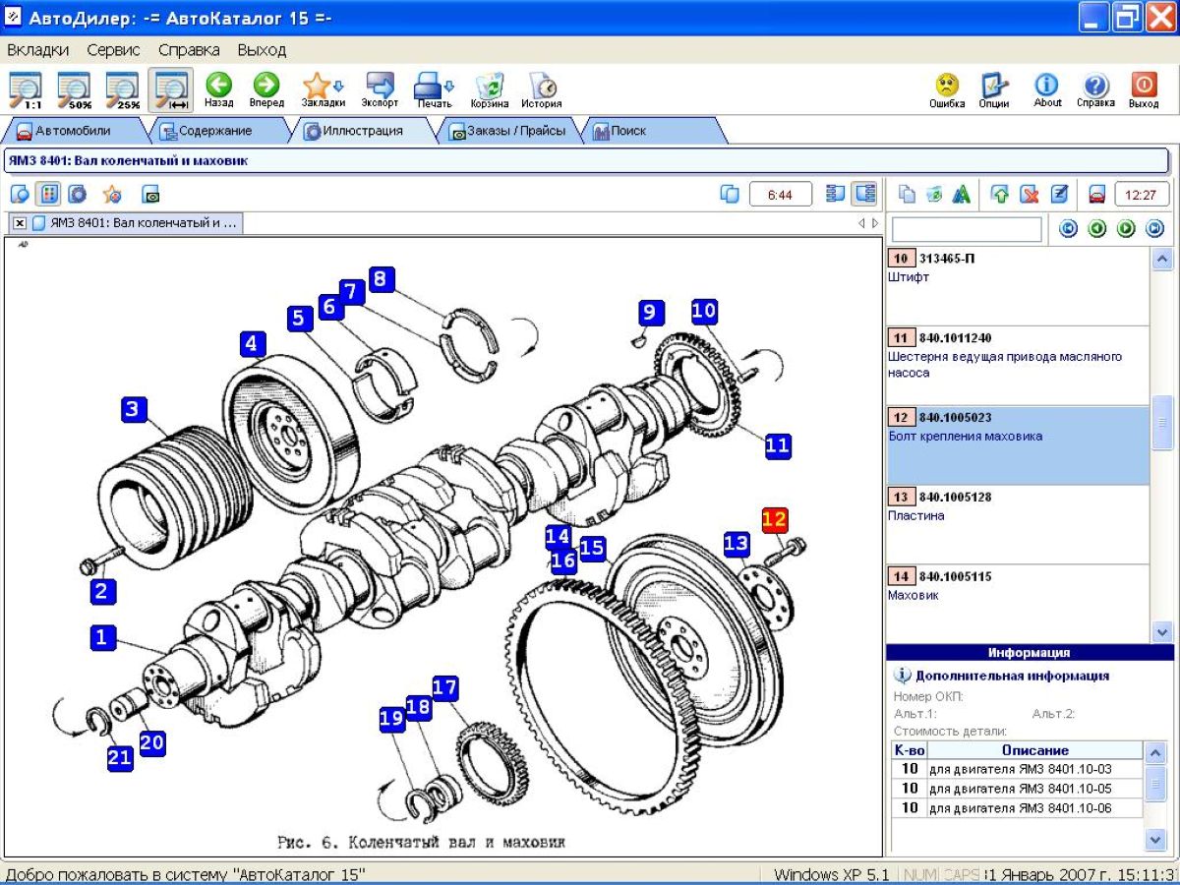The height and width of the screenshot is (885, 1180).
Task: Select part 13 Пластина in the list
Action: point(1018,524)
